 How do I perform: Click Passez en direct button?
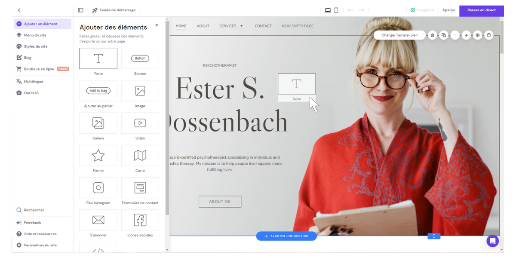click(x=482, y=10)
